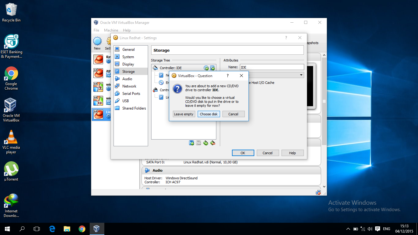Image resolution: width=418 pixels, height=235 pixels.
Task: Open File menu in VirtualBox Manager
Action: pos(96,30)
